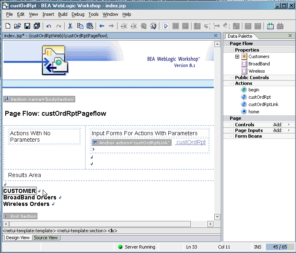Undo the last edit via toolbar
This screenshot has height=253, width=296.
(x=49, y=26)
